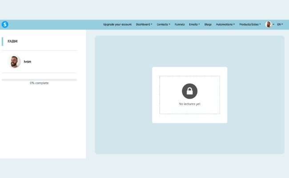Expand the Dashboard dropdown menu
The width and height of the screenshot is (289, 178).
[144, 24]
